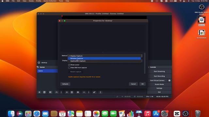209x117 pixels.
Task: Click Start Virtual Camera
Action: (x=157, y=80)
